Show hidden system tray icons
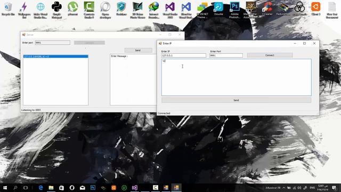Screen dimensions: 341x192 coord(284,188)
